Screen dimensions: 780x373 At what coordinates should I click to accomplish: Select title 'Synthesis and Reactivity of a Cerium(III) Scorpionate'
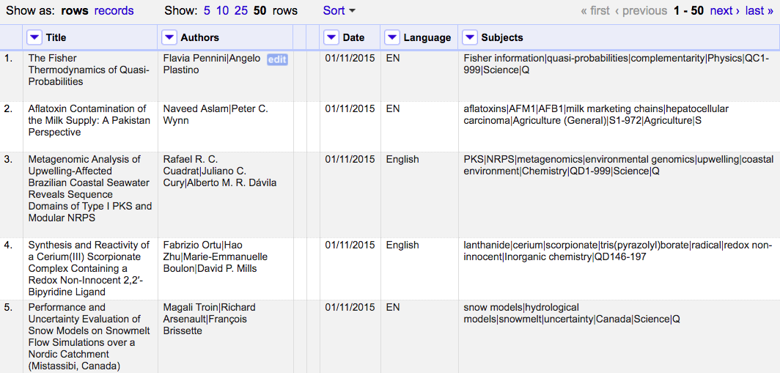point(89,268)
